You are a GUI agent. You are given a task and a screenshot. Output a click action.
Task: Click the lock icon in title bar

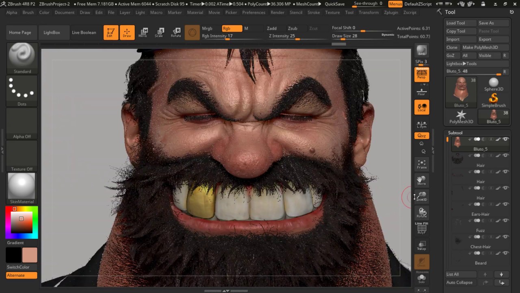[x=483, y=4]
